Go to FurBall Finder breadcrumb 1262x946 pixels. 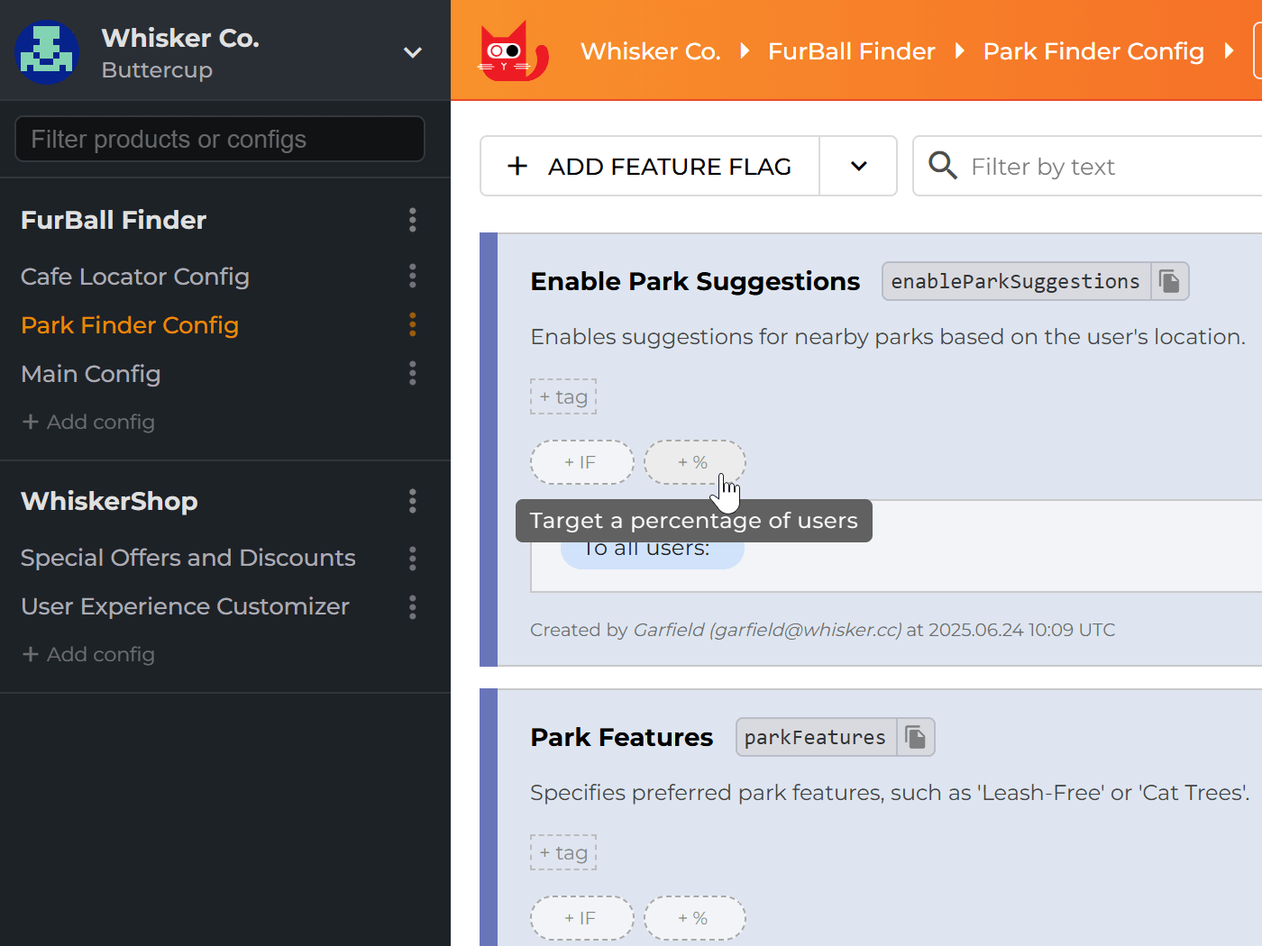(x=851, y=51)
